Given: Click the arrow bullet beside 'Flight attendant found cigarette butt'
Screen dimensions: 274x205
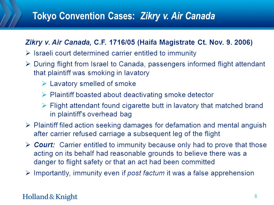Looking at the screenshot, I should click(x=44, y=106).
